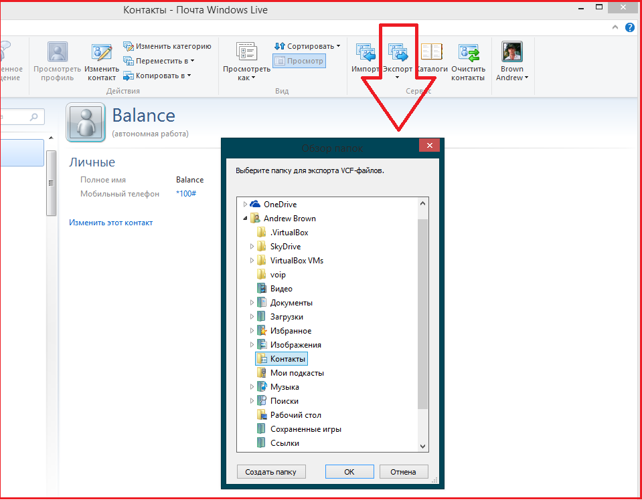Click the Export contacts icon
642x500 pixels.
[x=398, y=52]
